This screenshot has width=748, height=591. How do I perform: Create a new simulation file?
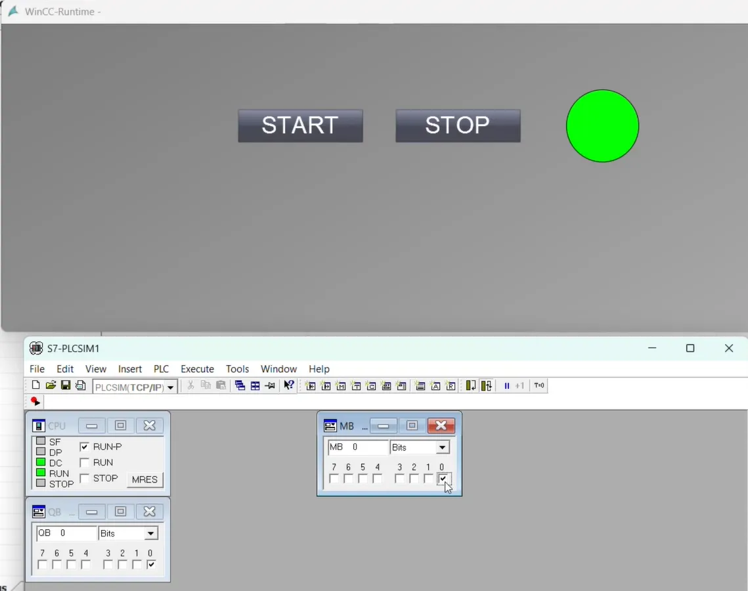[x=35, y=385]
